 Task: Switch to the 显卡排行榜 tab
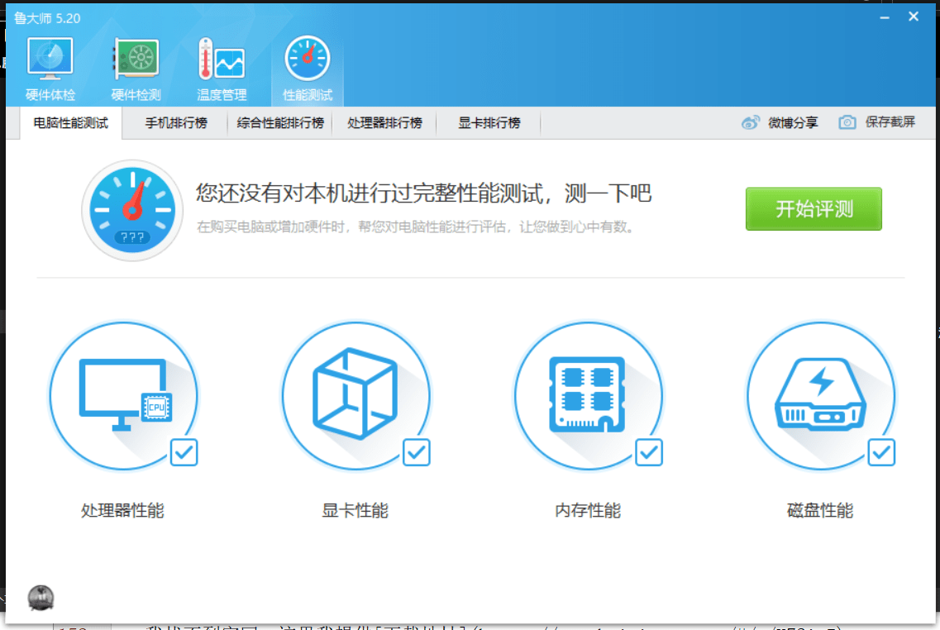pos(489,123)
